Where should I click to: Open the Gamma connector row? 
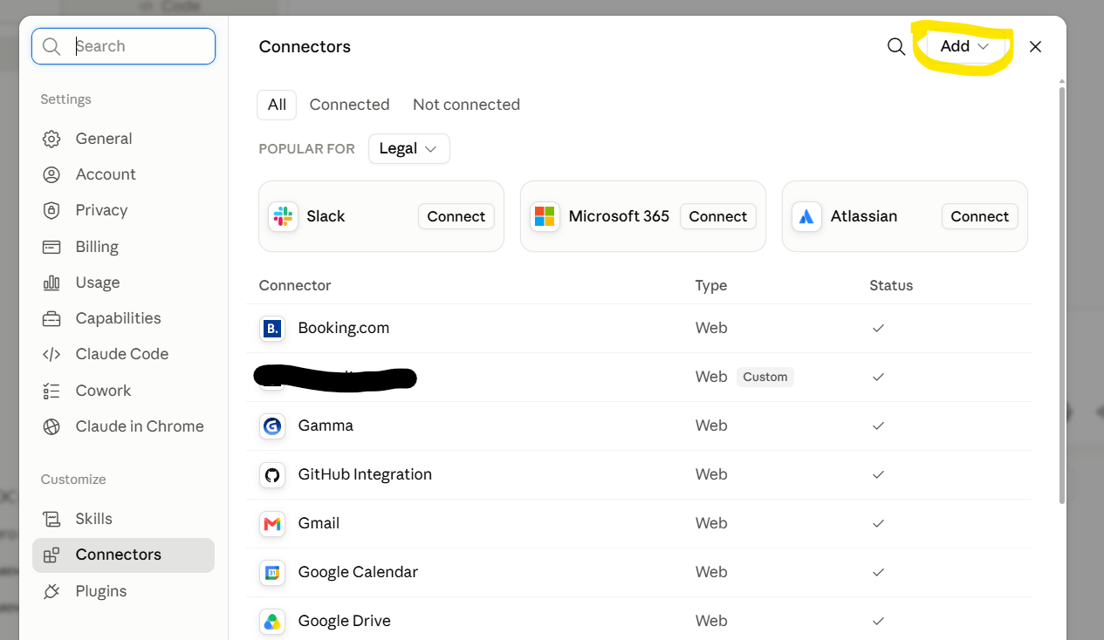click(x=639, y=426)
